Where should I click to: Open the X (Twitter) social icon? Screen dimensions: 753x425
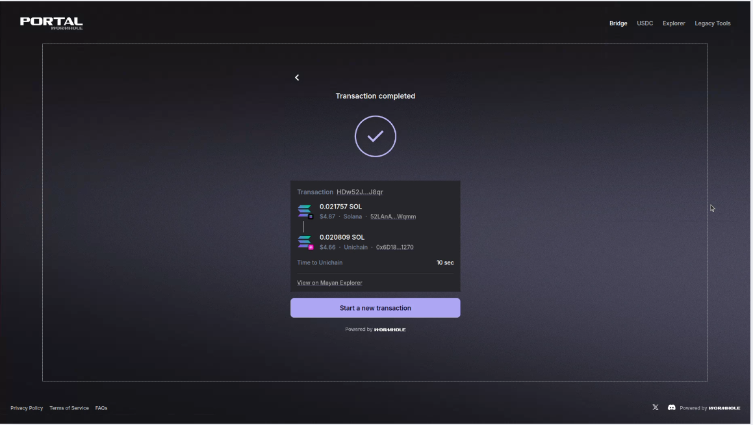(655, 407)
